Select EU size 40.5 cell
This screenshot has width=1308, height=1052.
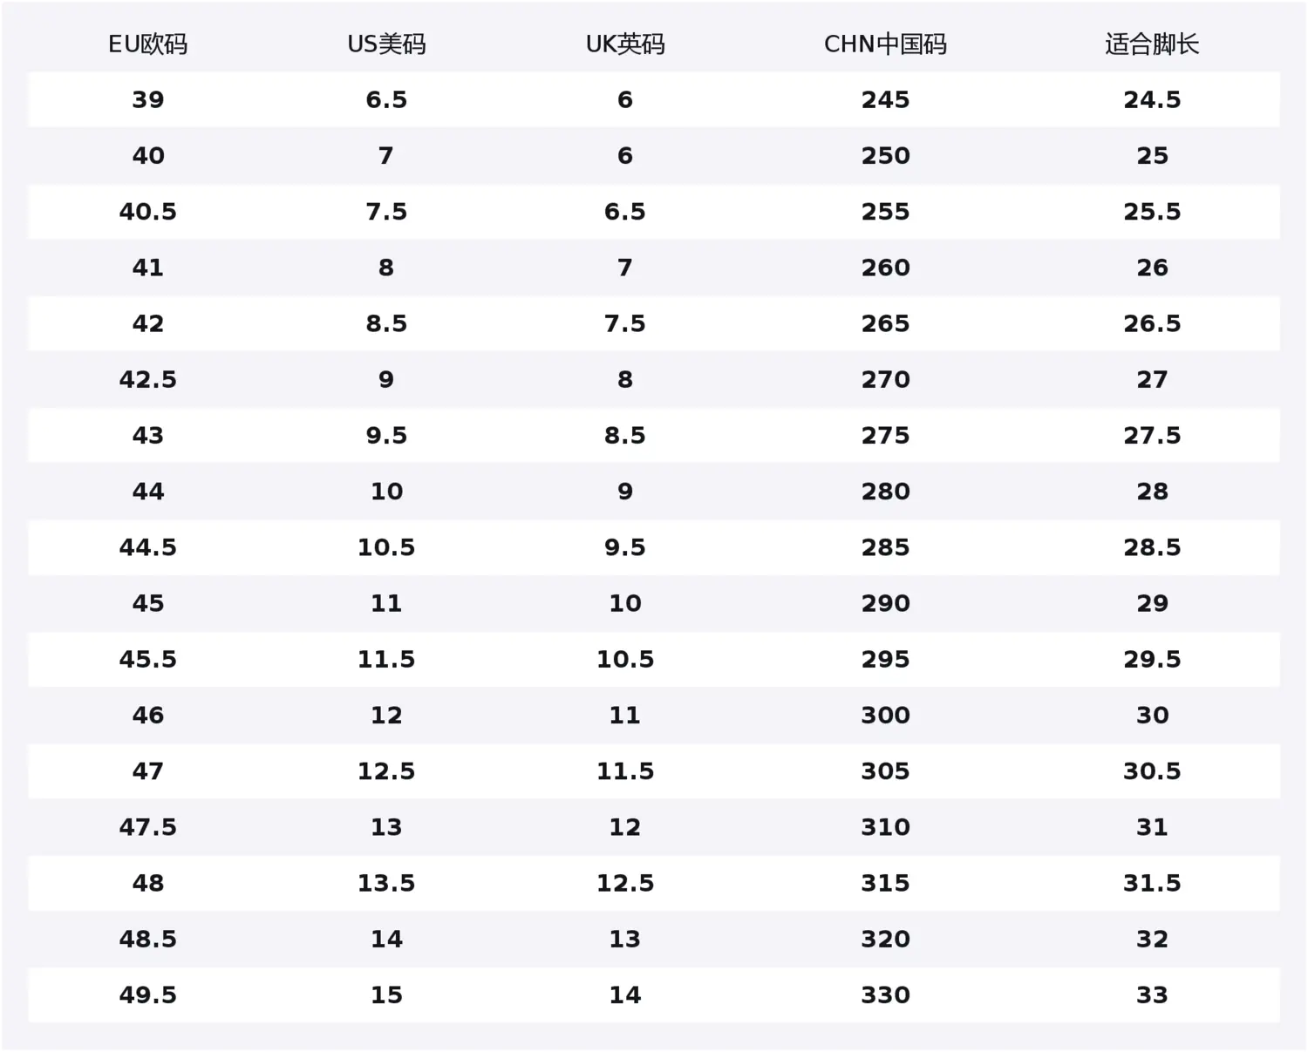[147, 212]
